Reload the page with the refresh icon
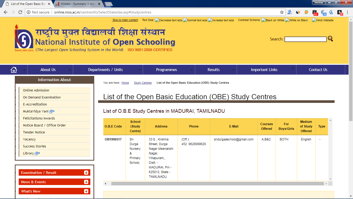 pyautogui.click(x=20, y=12)
